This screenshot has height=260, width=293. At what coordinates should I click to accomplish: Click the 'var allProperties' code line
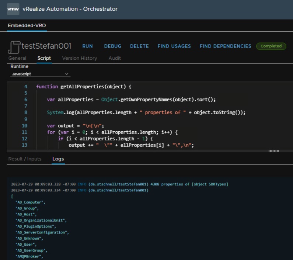click(131, 100)
